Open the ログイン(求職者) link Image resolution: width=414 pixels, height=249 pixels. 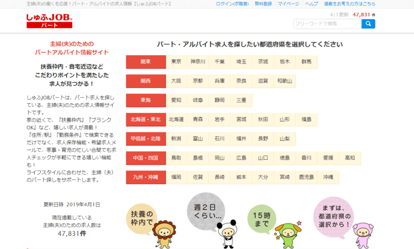(x=232, y=4)
